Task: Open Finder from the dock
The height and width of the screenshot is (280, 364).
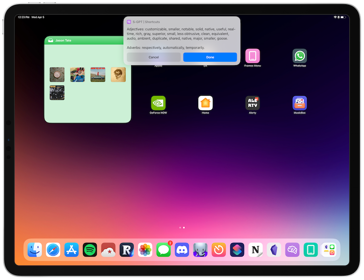Action: point(34,250)
